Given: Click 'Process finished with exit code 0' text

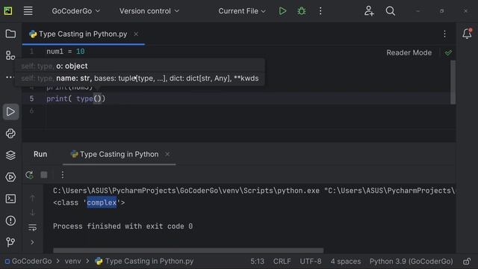Looking at the screenshot, I should (x=122, y=226).
